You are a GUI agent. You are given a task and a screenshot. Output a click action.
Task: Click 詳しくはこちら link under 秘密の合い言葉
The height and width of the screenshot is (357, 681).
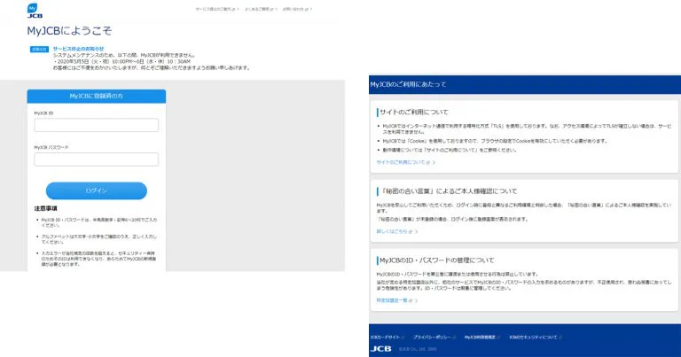coord(393,230)
